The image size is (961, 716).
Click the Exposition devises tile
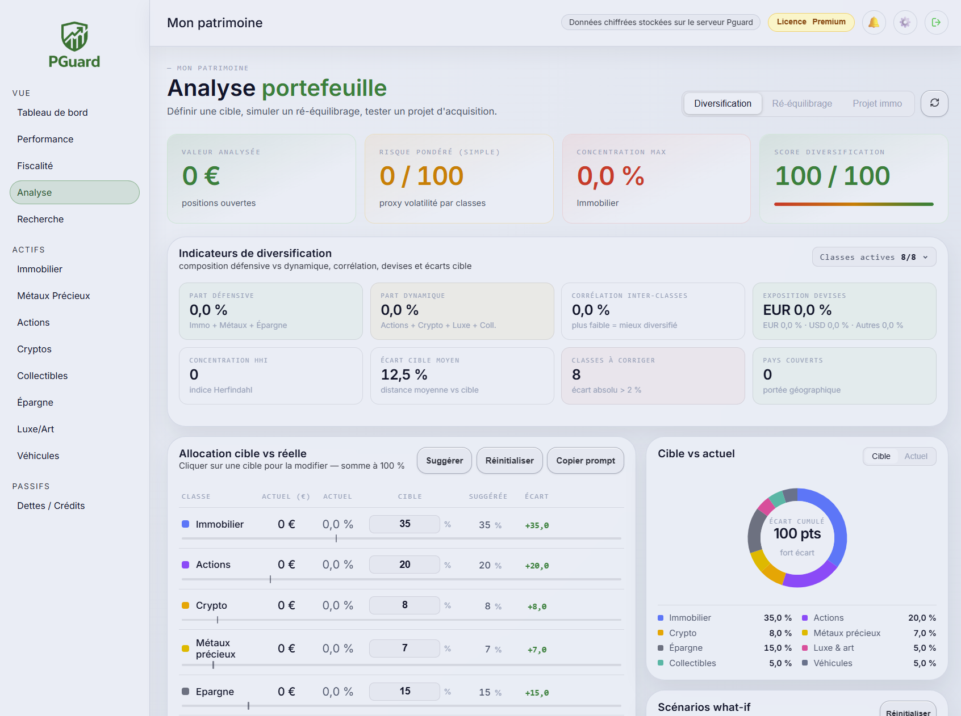coord(845,311)
